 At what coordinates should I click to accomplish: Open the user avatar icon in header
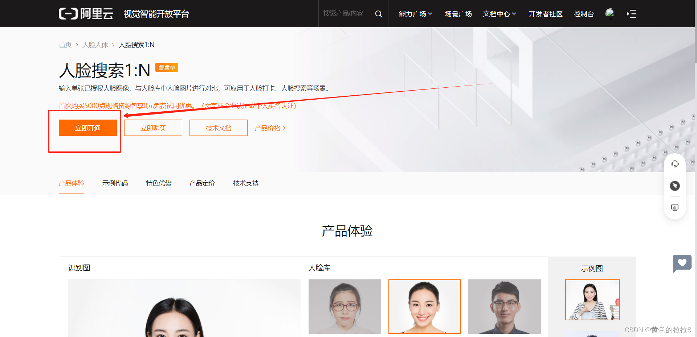click(x=610, y=14)
